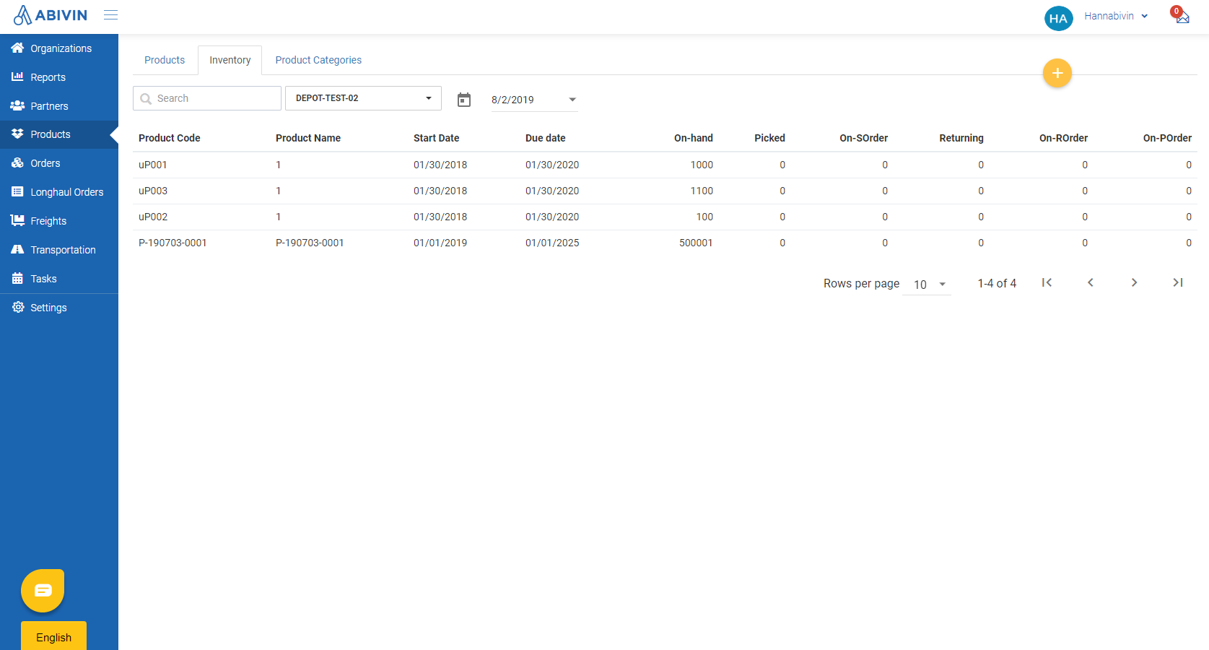This screenshot has width=1209, height=650.
Task: Click the On-ROrder column header
Action: click(1063, 138)
